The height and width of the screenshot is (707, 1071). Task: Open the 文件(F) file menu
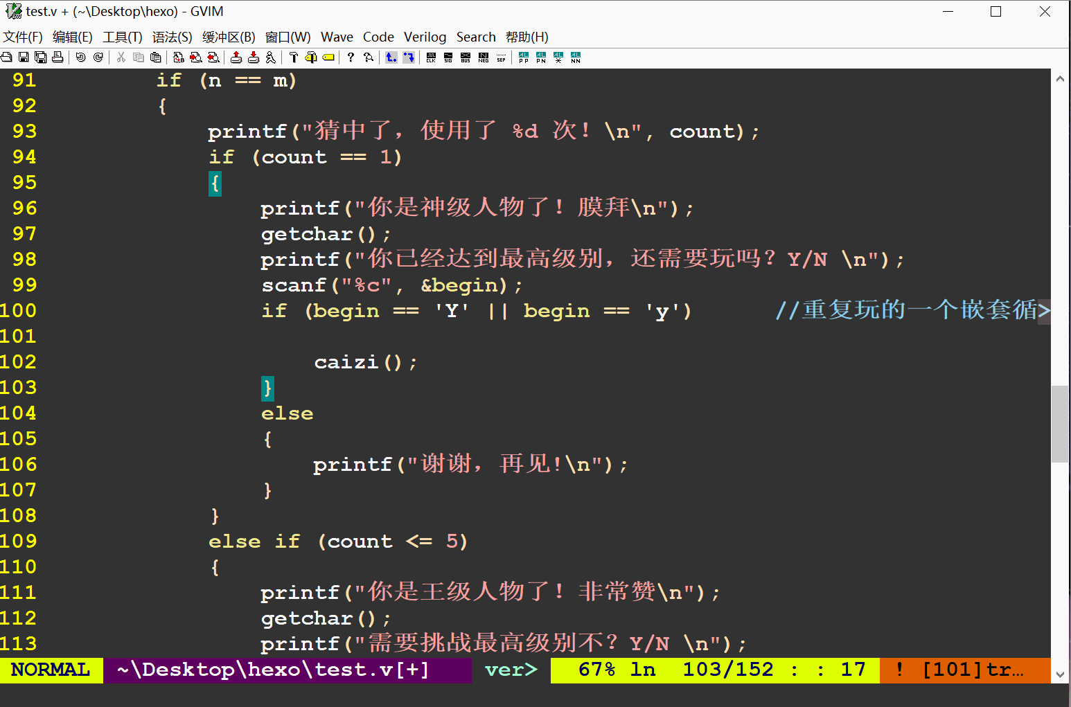tap(23, 37)
